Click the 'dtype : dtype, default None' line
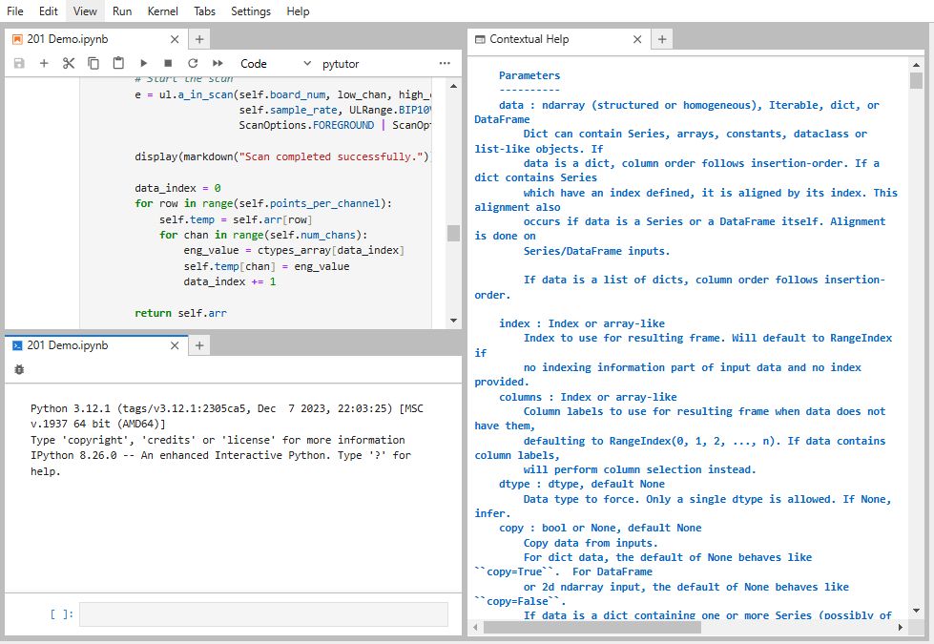 pos(582,484)
